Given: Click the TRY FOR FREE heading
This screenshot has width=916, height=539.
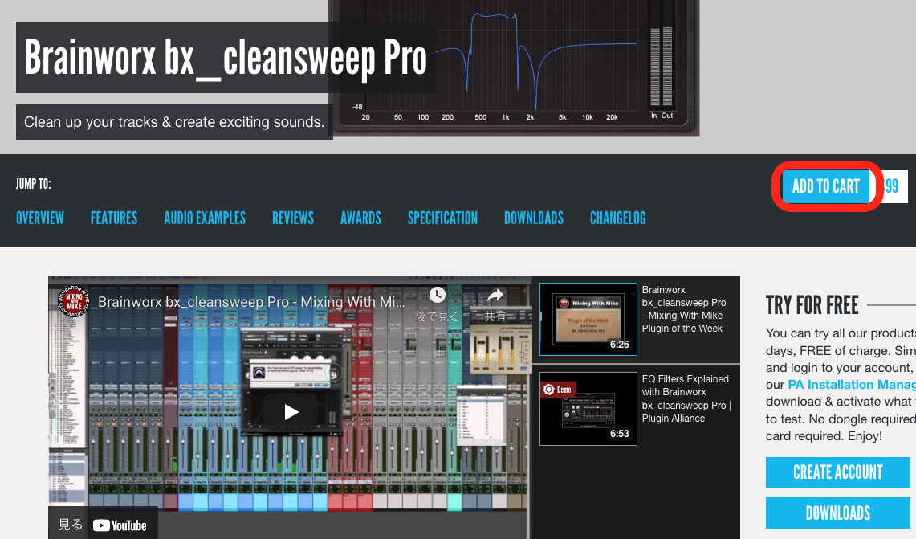Looking at the screenshot, I should (812, 305).
